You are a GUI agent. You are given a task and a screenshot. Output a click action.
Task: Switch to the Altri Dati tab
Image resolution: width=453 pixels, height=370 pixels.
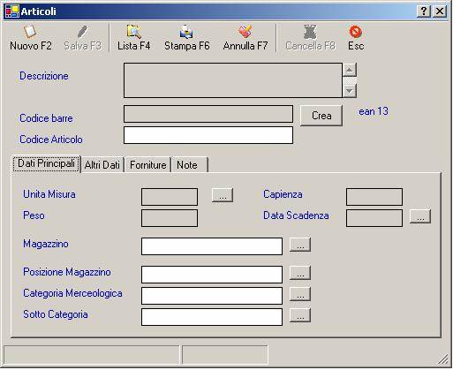pyautogui.click(x=102, y=165)
